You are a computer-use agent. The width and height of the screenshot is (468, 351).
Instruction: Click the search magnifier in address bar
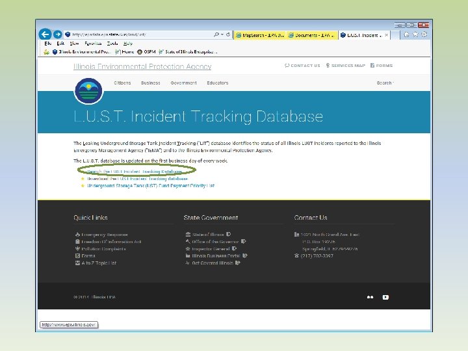(x=216, y=34)
